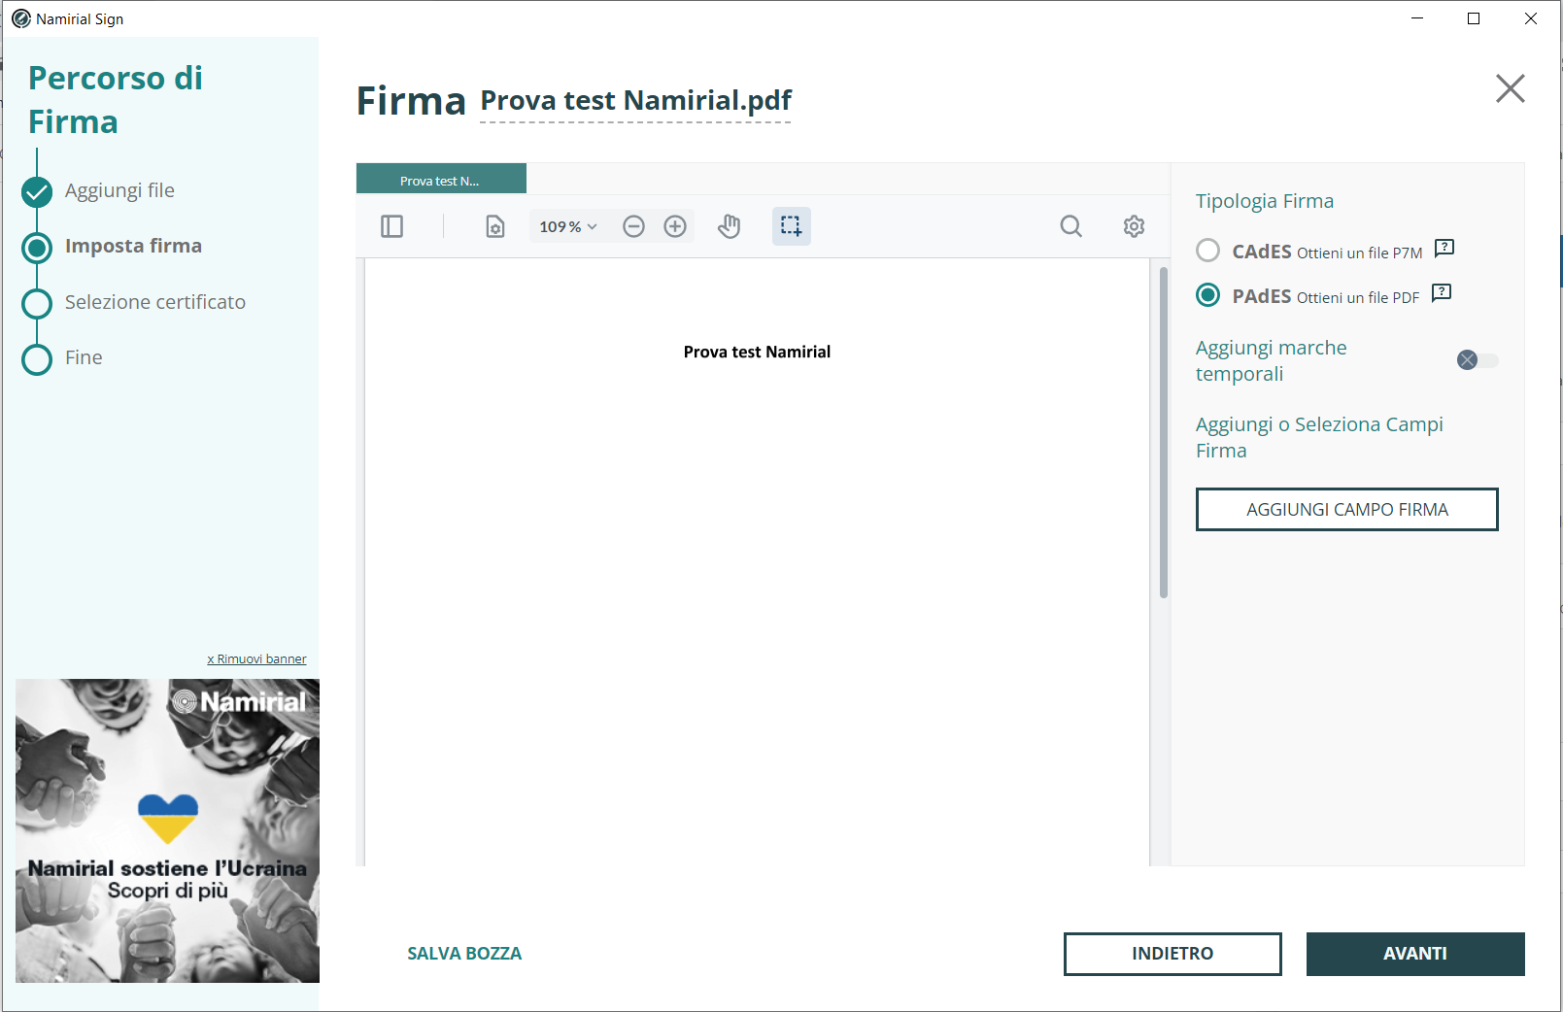Click the PAdES help question icon
Image resolution: width=1563 pixels, height=1012 pixels.
click(x=1442, y=292)
